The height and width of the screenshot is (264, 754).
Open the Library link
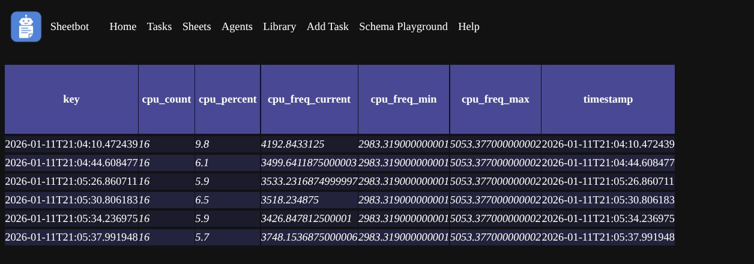point(279,26)
